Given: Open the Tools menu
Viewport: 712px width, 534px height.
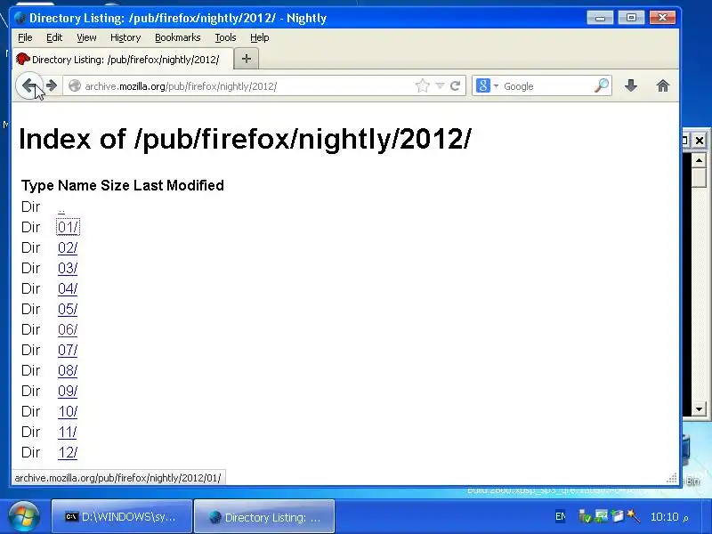Looking at the screenshot, I should point(225,37).
